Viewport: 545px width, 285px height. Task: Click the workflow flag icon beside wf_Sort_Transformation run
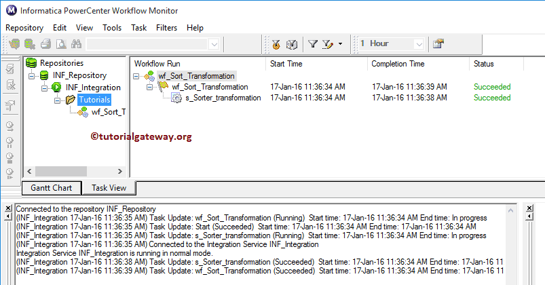click(x=163, y=87)
